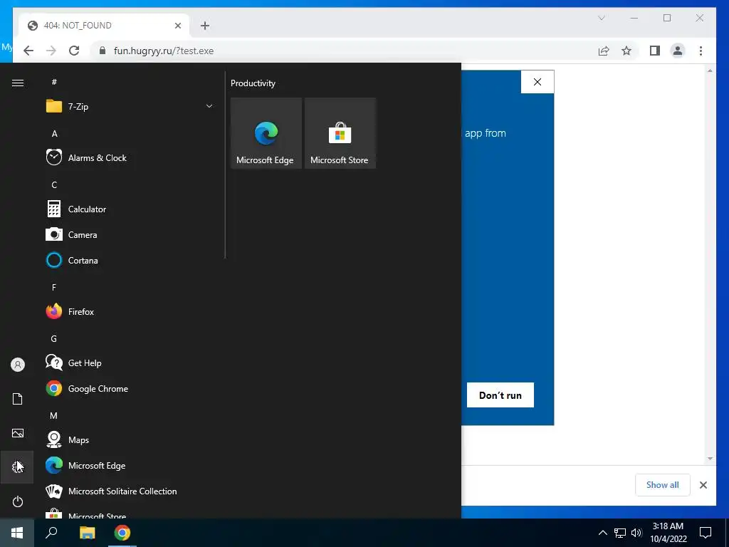
Task: Close the SmartScreen dialog X
Action: tap(537, 82)
